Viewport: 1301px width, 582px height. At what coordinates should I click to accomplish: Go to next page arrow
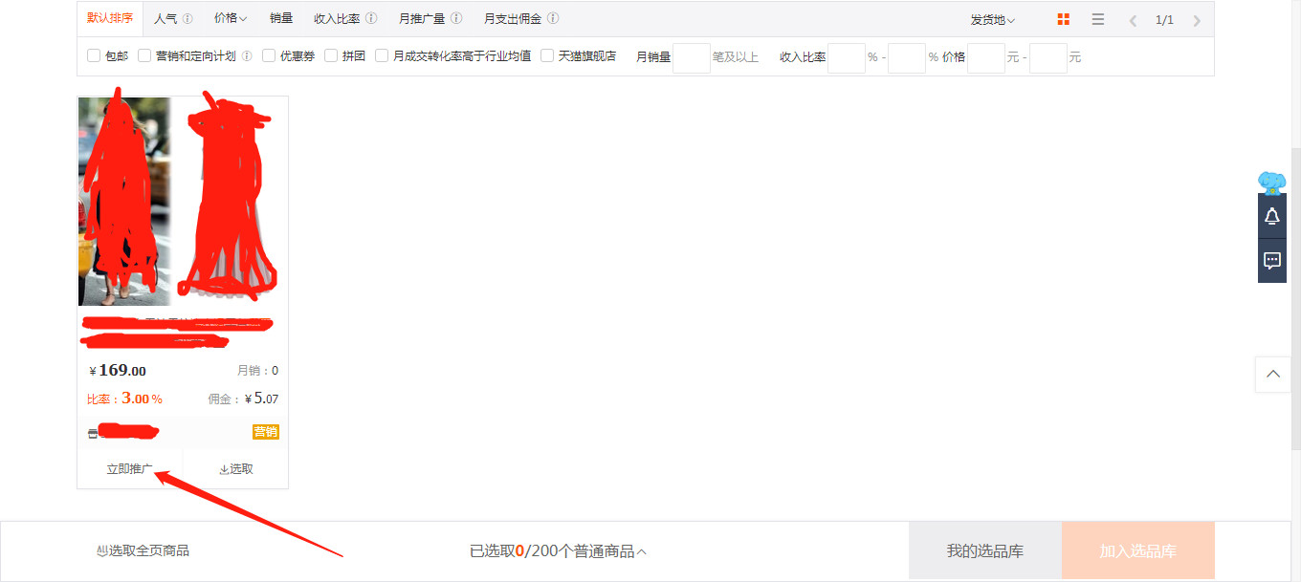(1197, 20)
